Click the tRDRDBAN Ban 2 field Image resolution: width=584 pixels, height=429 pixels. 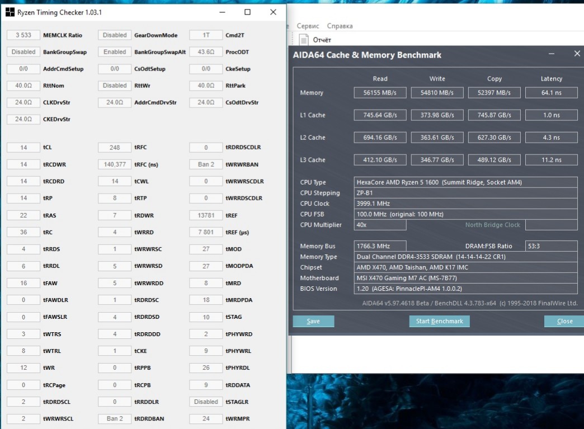click(115, 418)
